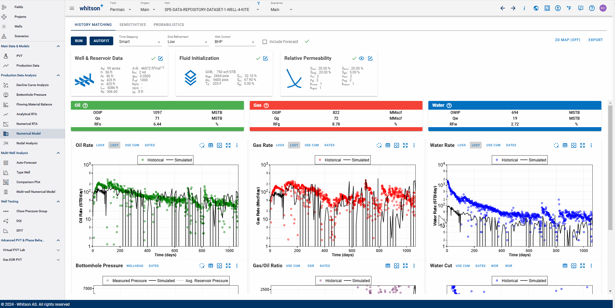Image resolution: width=615 pixels, height=308 pixels.
Task: Show Water summary help tooltip icon
Action: pyautogui.click(x=449, y=105)
